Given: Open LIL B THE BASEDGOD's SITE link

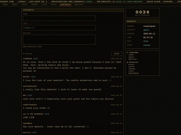Looking at the screenshot, I should click(x=47, y=114).
